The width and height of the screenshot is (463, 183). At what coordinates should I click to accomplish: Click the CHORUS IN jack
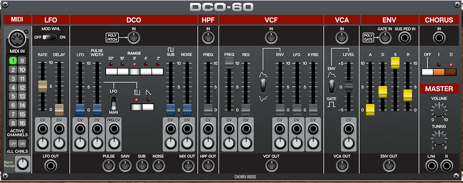click(439, 38)
